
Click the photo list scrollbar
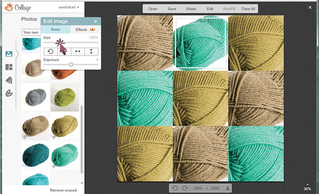click(x=82, y=139)
